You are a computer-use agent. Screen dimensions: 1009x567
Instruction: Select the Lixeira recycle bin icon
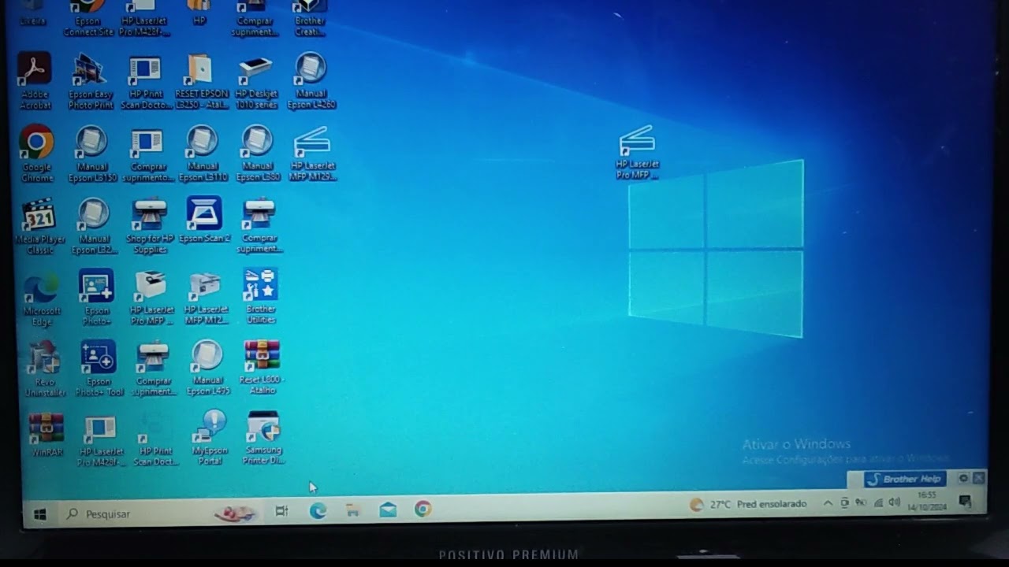(32, 12)
